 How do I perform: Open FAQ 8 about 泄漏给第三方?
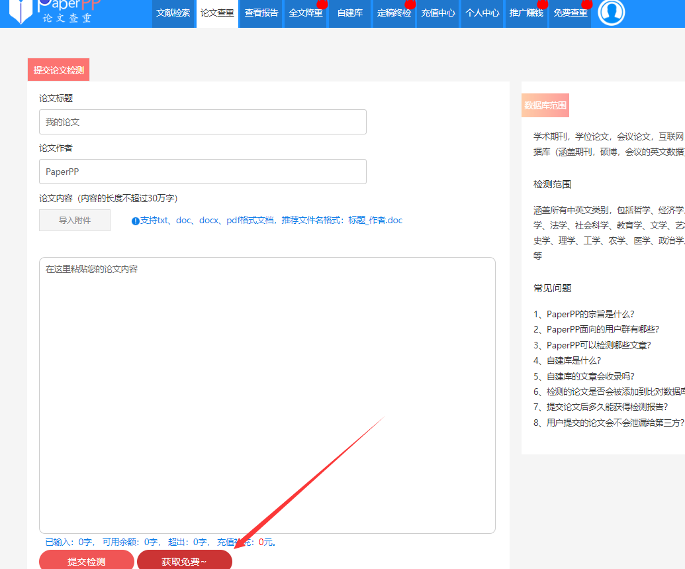609,423
